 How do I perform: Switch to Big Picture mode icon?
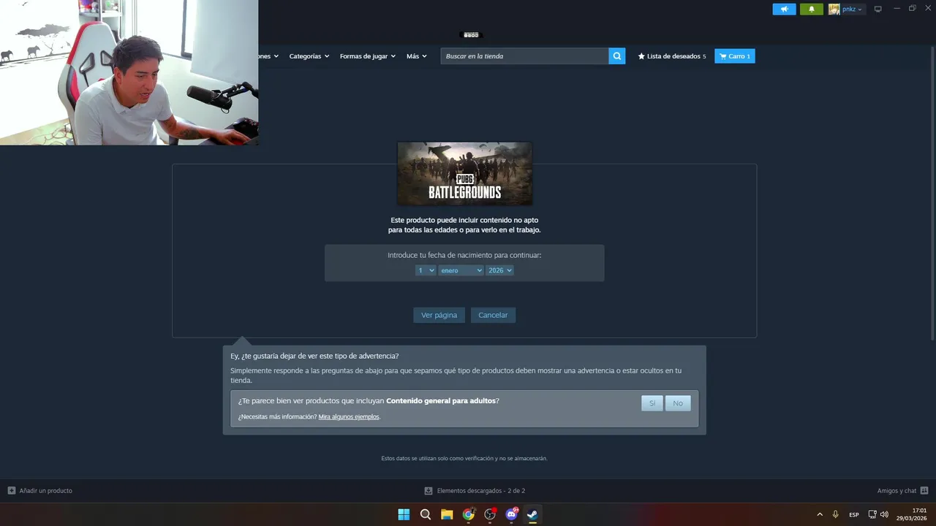tap(878, 9)
